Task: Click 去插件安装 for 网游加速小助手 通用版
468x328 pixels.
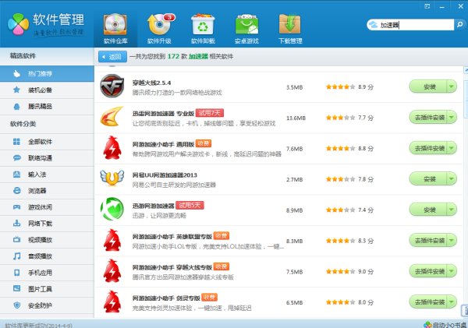Action: pos(428,148)
